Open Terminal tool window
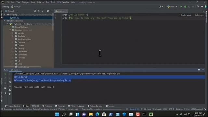 (60, 106)
